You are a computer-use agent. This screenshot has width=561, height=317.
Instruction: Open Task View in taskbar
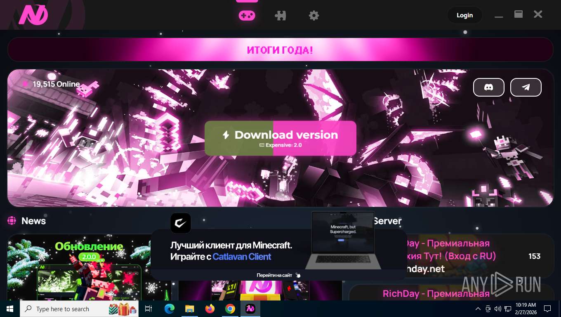point(148,309)
